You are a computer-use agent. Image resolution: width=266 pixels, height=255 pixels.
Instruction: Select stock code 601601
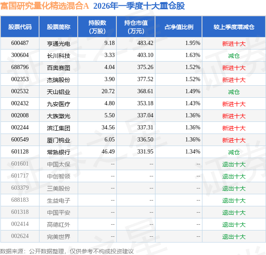[20, 163]
